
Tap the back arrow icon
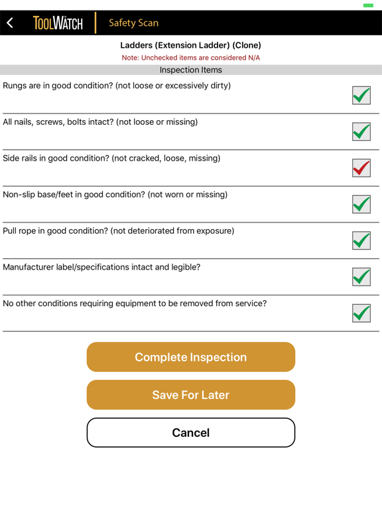(10, 23)
